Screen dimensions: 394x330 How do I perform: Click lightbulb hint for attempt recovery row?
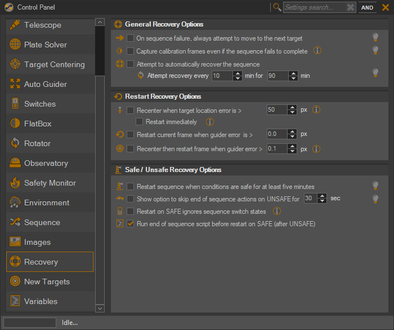point(375,73)
